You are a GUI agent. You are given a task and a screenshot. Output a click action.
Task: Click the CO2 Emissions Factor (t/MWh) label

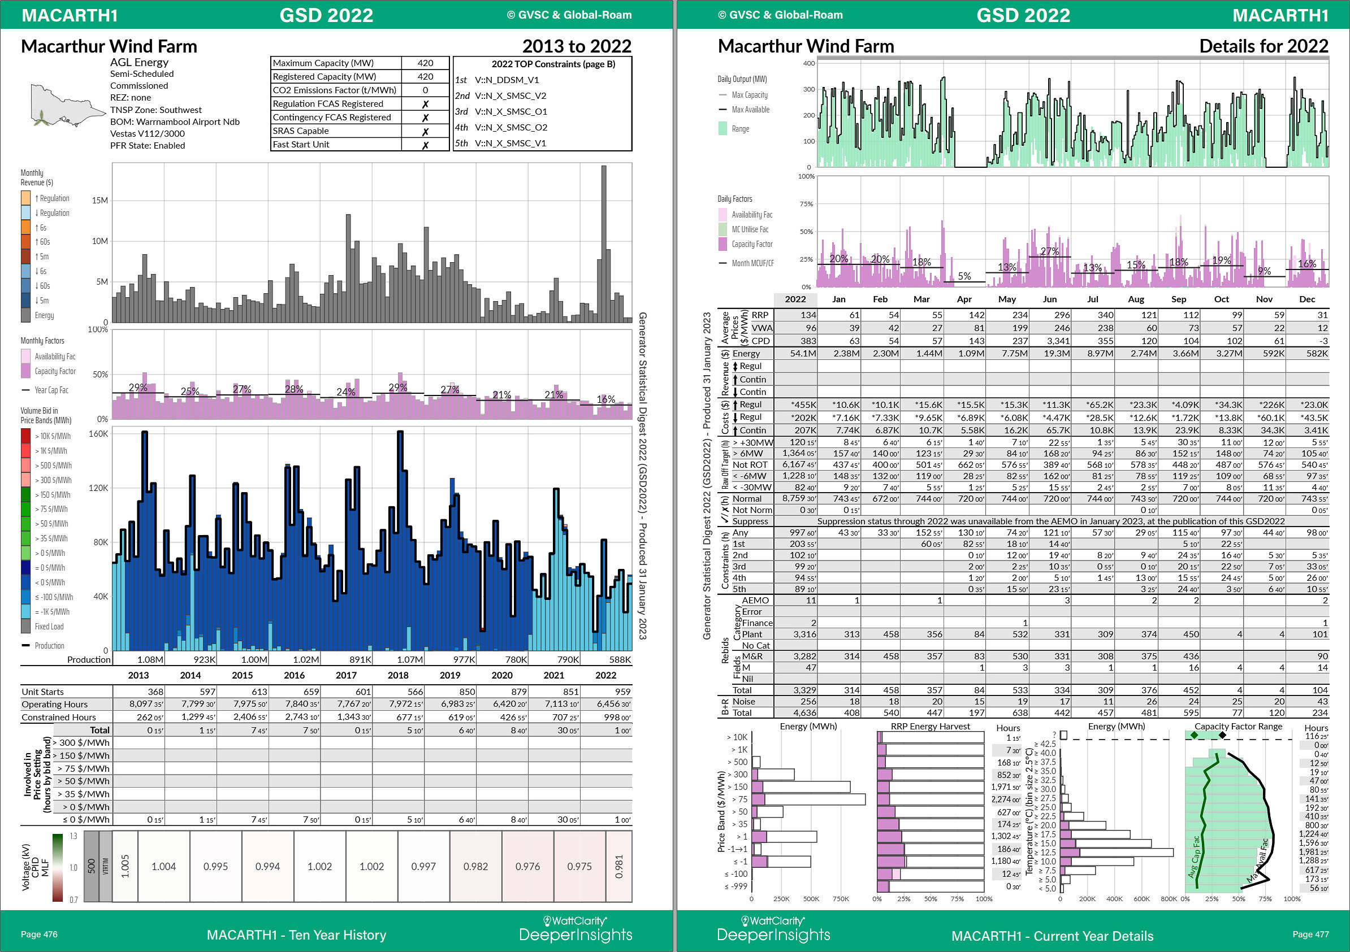pyautogui.click(x=334, y=90)
